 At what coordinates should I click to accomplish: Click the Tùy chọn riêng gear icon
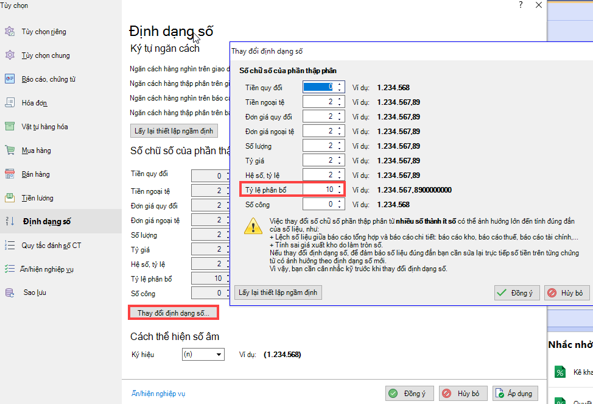tap(10, 32)
